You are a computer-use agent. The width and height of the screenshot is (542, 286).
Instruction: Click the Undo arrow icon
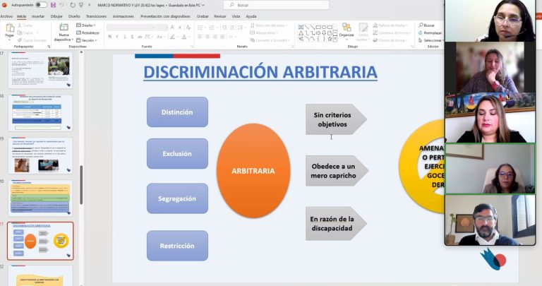pyautogui.click(x=62, y=5)
